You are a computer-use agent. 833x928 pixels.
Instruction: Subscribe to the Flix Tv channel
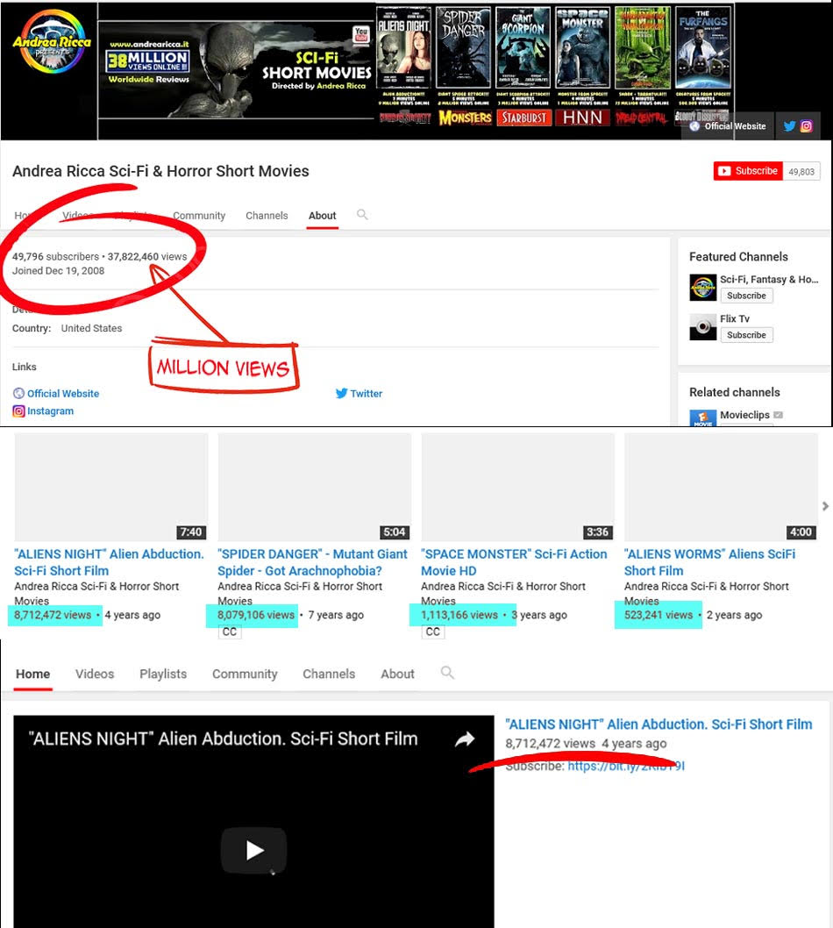coord(746,335)
